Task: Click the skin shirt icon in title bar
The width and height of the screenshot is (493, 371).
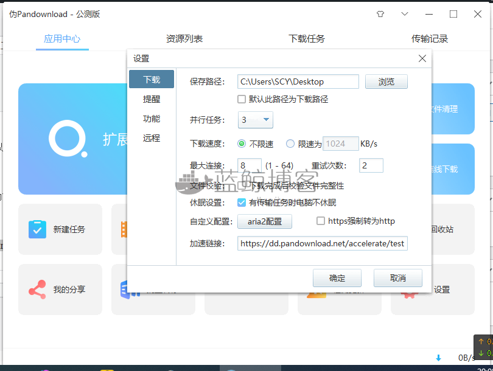Action: coord(380,14)
